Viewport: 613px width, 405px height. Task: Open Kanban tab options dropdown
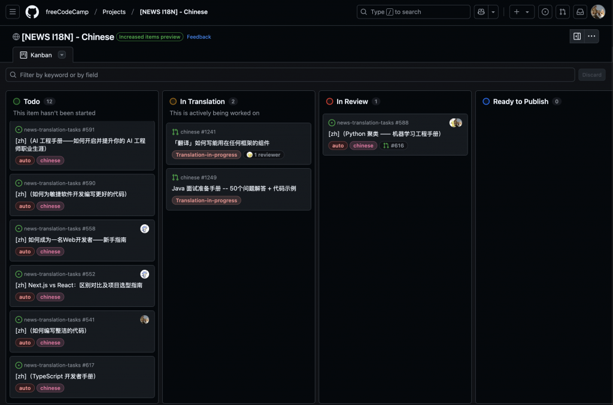coord(62,54)
